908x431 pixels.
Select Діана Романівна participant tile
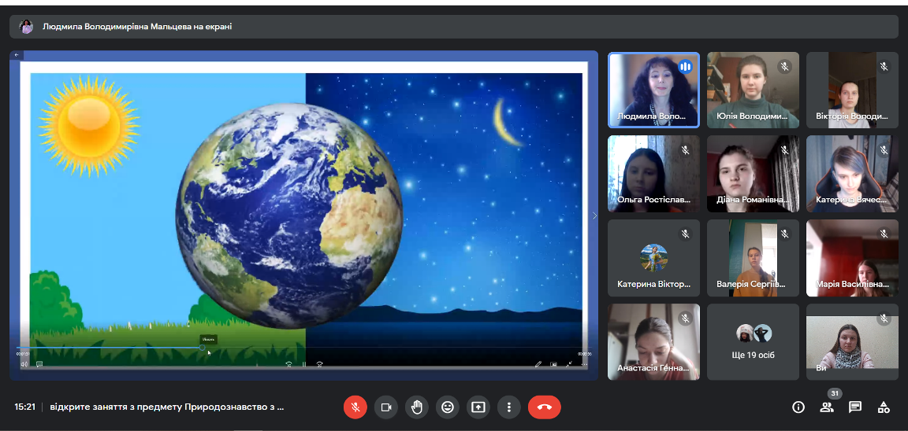[x=753, y=174]
